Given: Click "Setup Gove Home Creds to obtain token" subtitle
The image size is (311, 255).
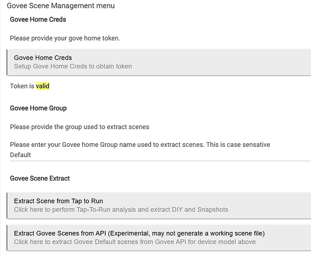Looking at the screenshot, I should click(73, 66).
